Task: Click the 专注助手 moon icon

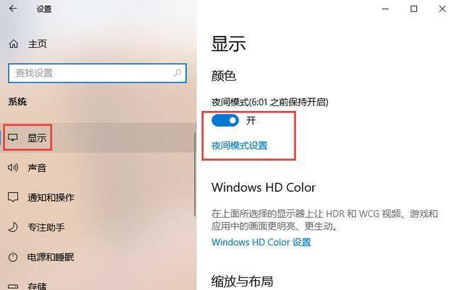Action: 13,227
